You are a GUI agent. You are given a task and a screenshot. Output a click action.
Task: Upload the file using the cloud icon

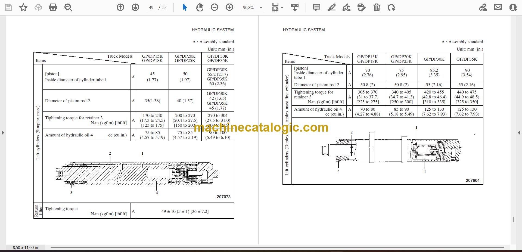[38, 7]
